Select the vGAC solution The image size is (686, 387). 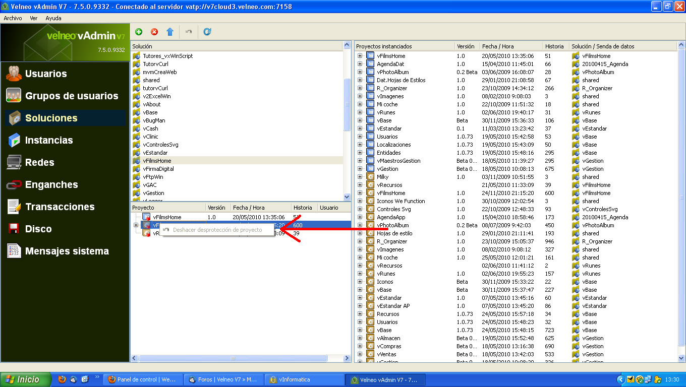click(x=150, y=185)
